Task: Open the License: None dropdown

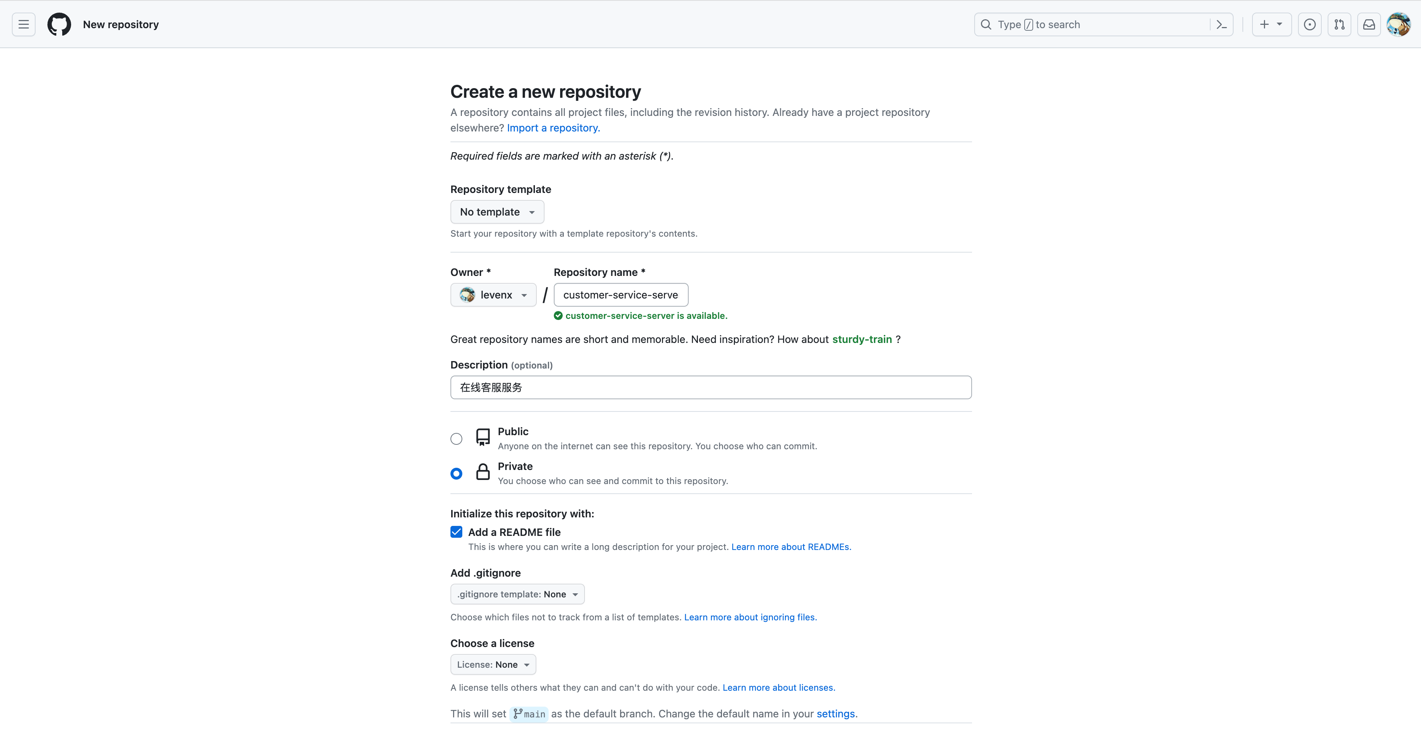Action: [x=493, y=664]
